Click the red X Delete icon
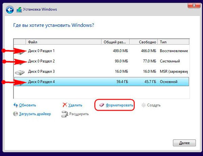203x156 pixels. [65, 105]
